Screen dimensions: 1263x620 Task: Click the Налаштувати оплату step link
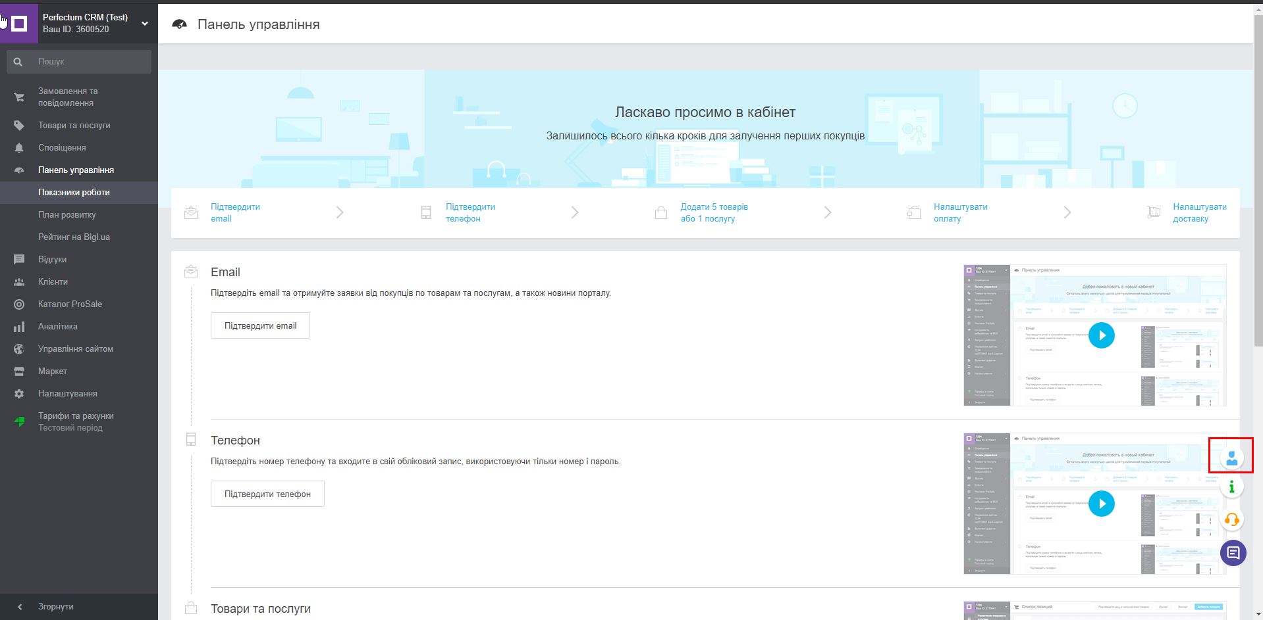point(960,212)
